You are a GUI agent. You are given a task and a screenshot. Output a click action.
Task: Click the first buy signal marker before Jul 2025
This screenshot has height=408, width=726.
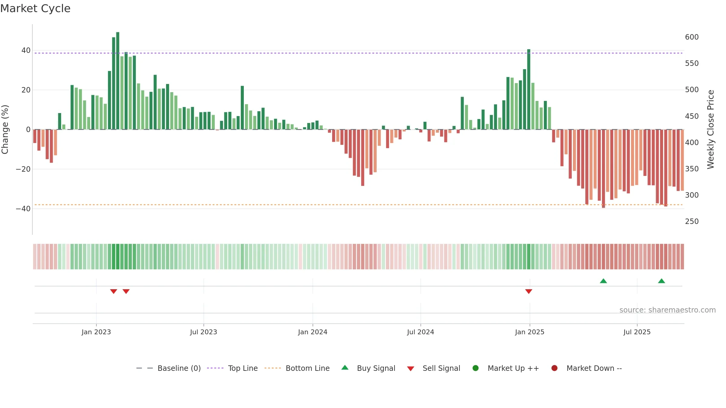click(x=603, y=281)
